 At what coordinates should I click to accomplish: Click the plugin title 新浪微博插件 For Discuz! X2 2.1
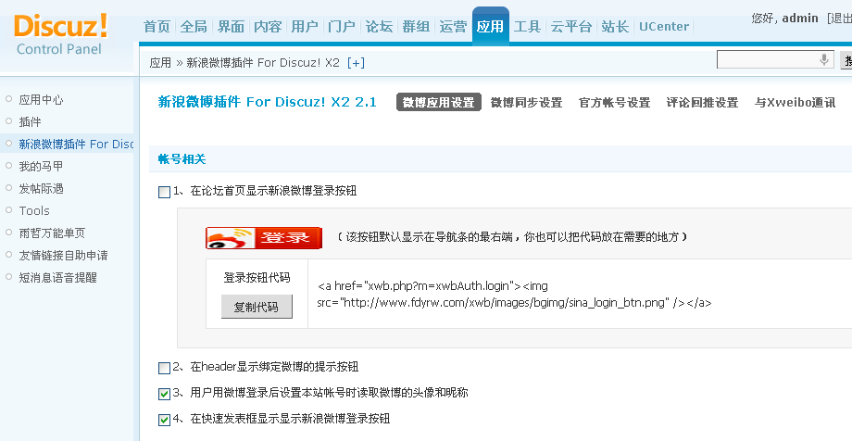pyautogui.click(x=268, y=102)
